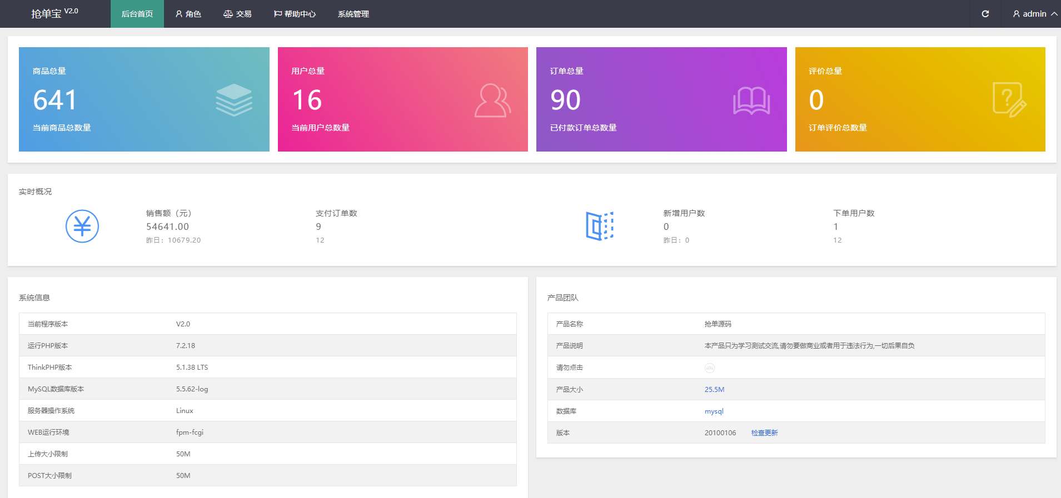Image resolution: width=1061 pixels, height=498 pixels.
Task: Click the 商品总量 card title
Action: coord(49,71)
